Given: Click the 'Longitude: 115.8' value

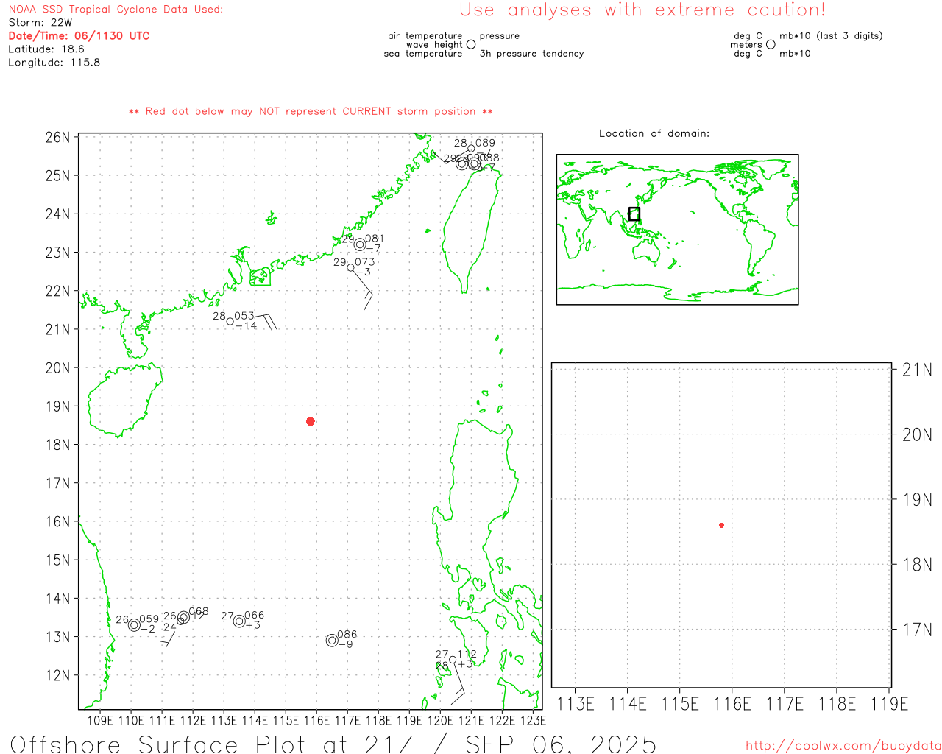Looking at the screenshot, I should tap(54, 62).
